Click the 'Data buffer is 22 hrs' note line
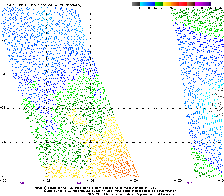 (110, 191)
